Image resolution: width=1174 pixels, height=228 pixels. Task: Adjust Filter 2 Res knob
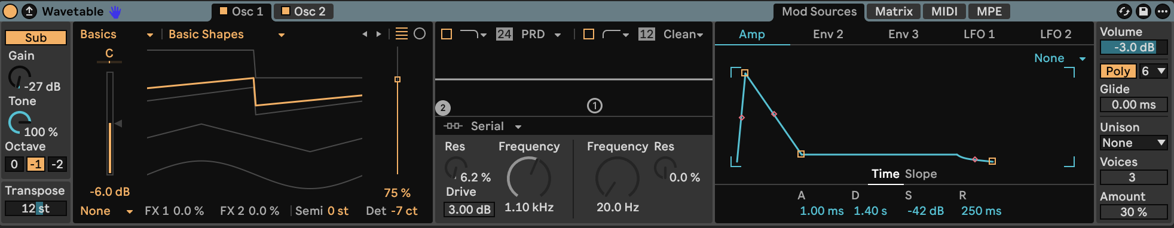(x=665, y=168)
